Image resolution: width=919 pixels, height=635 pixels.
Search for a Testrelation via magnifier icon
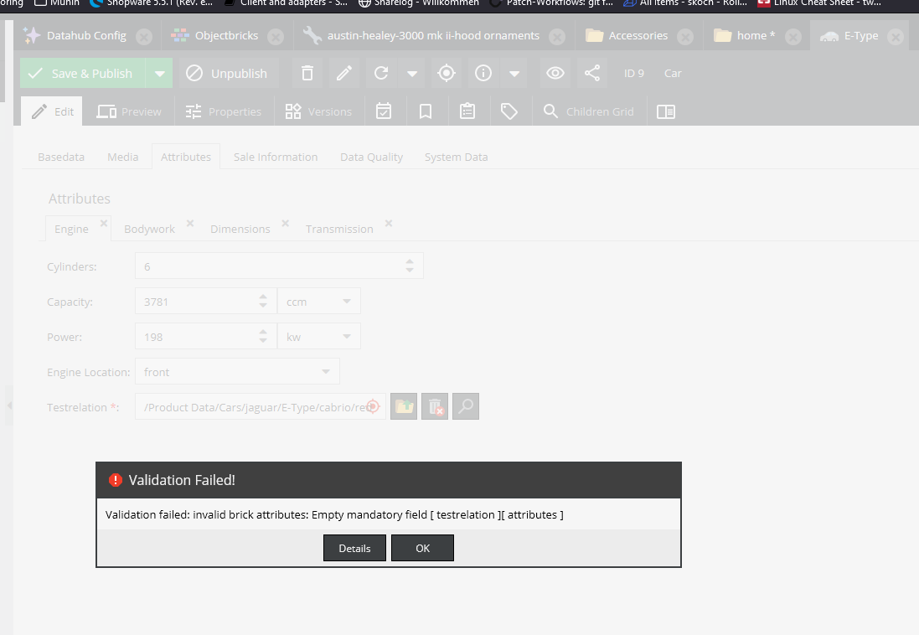(465, 406)
